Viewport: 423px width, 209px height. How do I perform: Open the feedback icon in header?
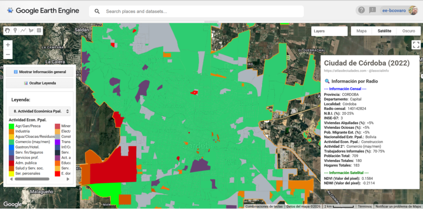[373, 10]
